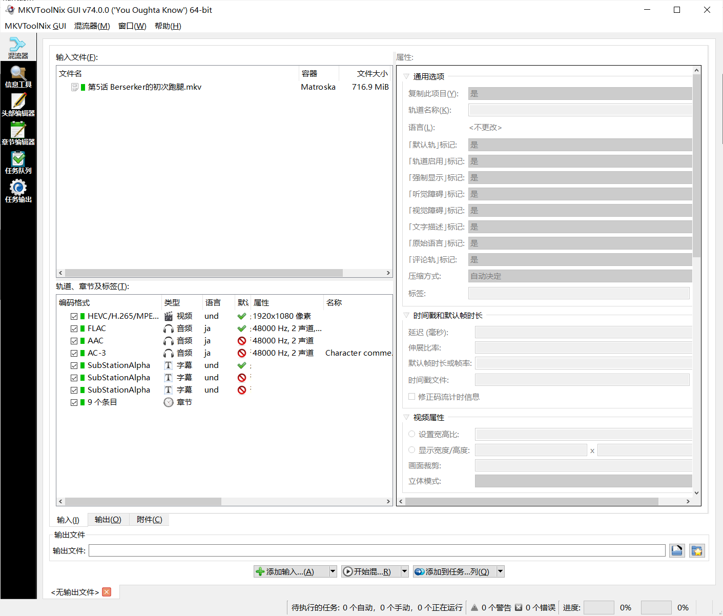Open the 混流器(M) menu
Image resolution: width=723 pixels, height=616 pixels.
[x=92, y=26]
